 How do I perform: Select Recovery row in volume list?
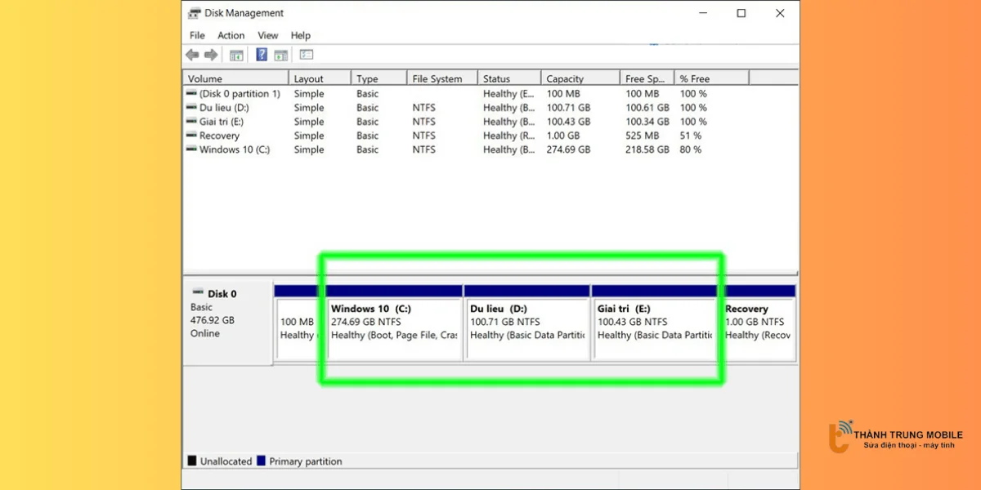[x=219, y=136]
